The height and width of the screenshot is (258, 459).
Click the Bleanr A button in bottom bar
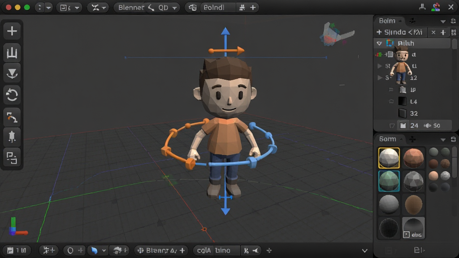point(161,250)
